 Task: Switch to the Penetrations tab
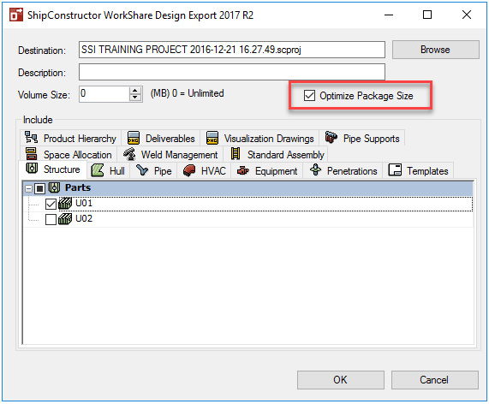(x=343, y=170)
